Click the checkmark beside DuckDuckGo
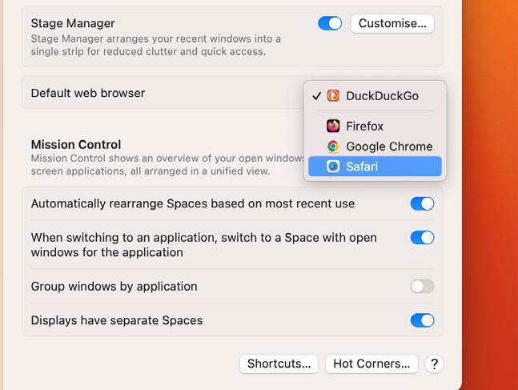Viewport: 518px width, 390px height. [x=317, y=96]
